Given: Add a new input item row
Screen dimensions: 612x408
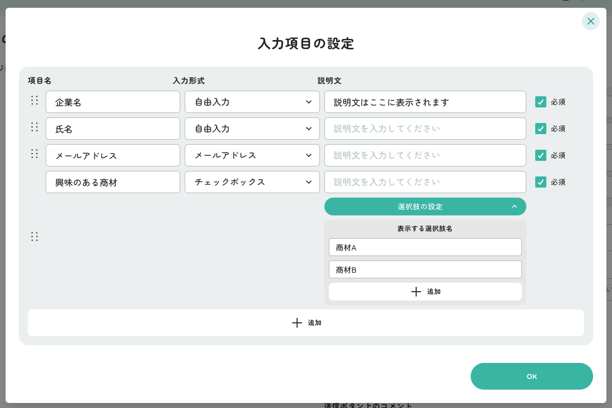Looking at the screenshot, I should pos(306,323).
